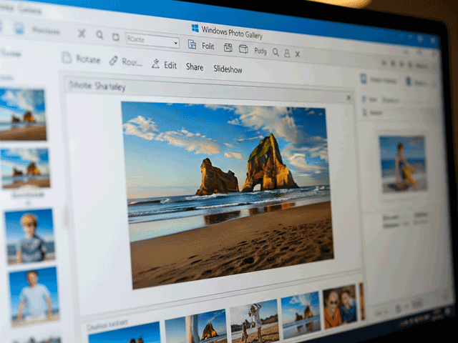Click the Rotate page icon in toolbar

click(67, 57)
